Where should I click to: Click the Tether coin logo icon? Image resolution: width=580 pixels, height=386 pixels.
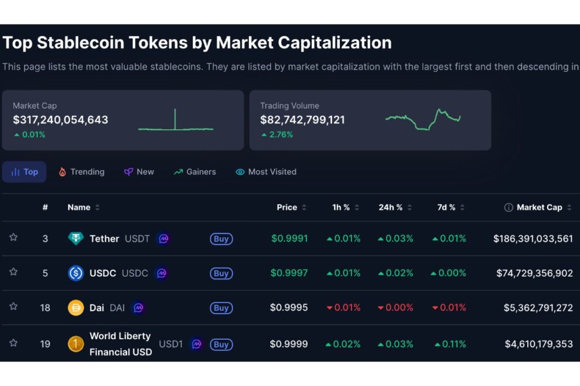pos(76,239)
